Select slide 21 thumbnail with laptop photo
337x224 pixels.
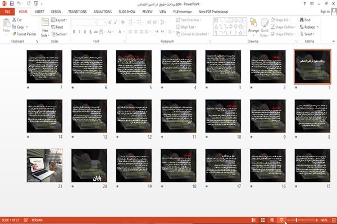[x=45, y=166]
